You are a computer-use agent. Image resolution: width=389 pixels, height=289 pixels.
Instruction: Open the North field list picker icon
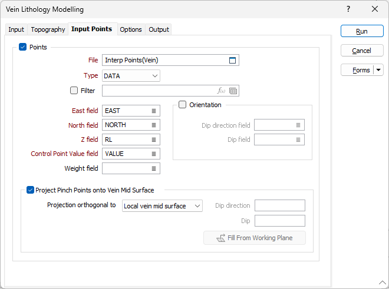pos(154,125)
